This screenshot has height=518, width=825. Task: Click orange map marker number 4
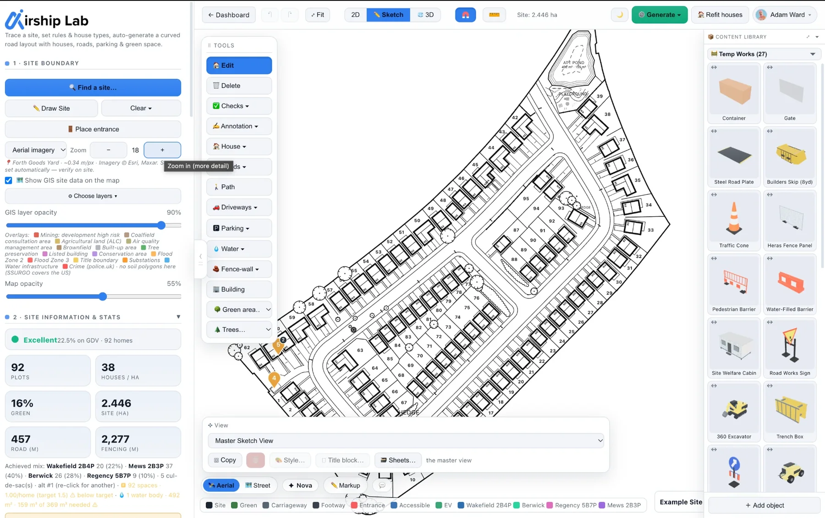click(274, 379)
